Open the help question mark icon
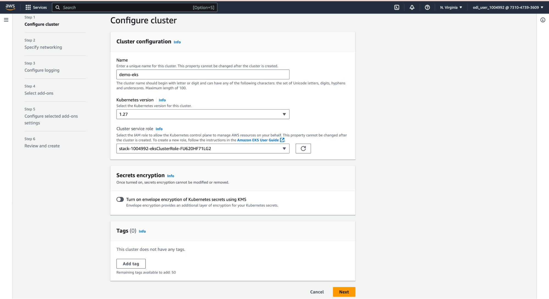 tap(427, 7)
